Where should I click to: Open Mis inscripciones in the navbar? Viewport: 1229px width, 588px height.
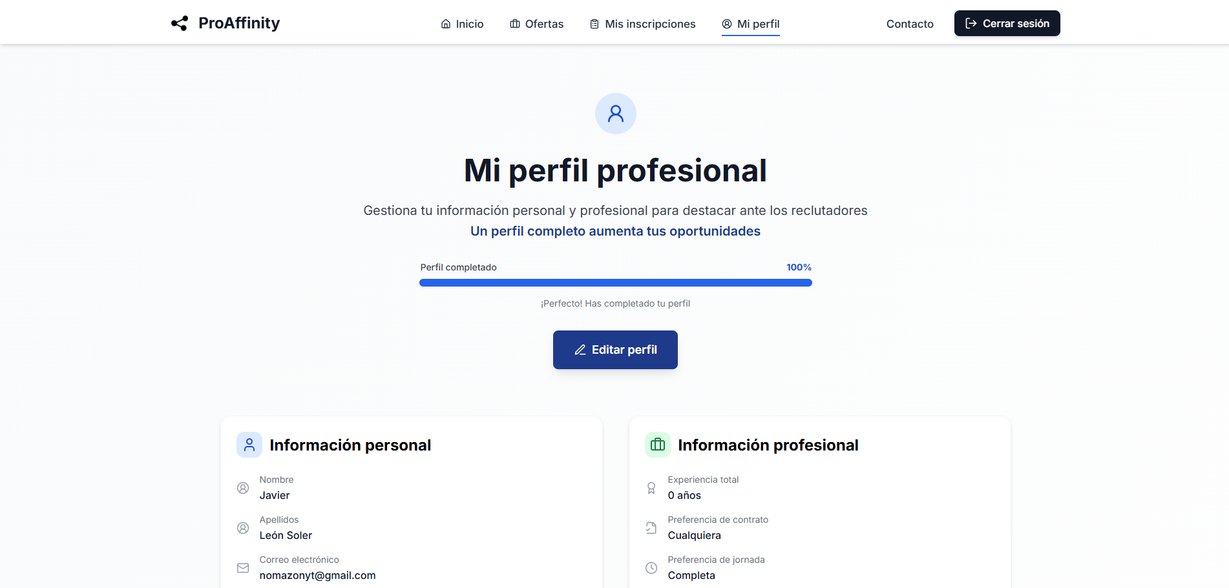click(642, 24)
